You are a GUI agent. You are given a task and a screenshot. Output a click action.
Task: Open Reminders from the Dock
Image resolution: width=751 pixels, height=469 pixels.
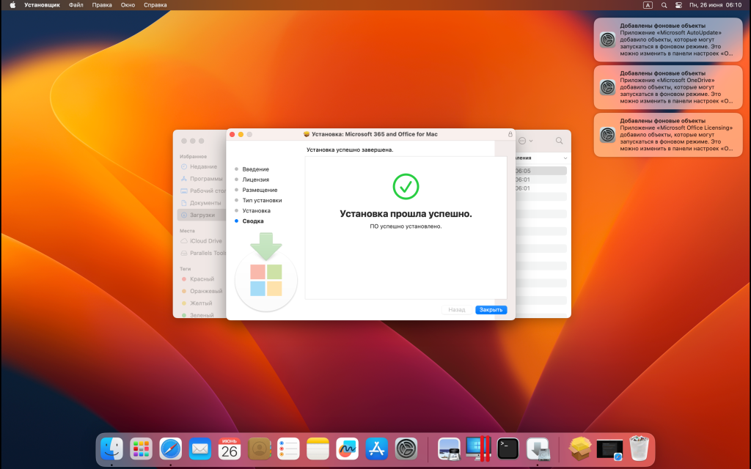[x=288, y=449]
